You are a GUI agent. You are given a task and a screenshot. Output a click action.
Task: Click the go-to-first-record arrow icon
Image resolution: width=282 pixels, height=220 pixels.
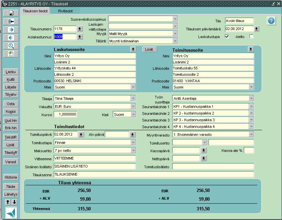click(x=11, y=22)
